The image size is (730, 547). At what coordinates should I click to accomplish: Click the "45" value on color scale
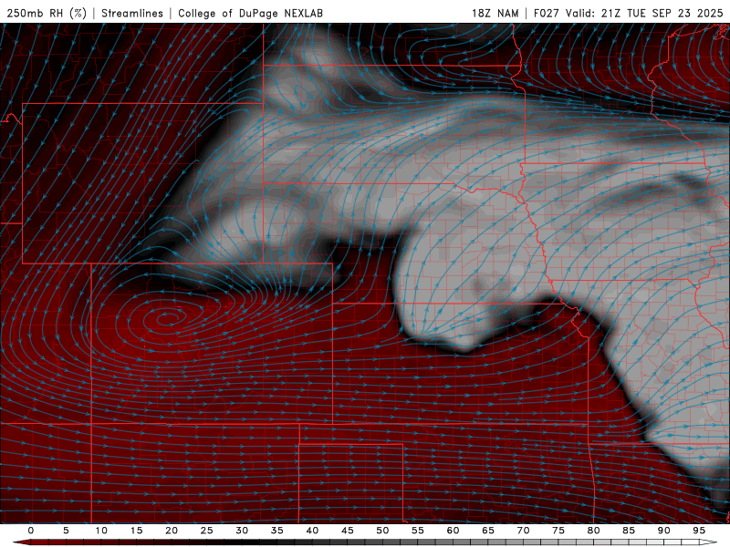[348, 531]
